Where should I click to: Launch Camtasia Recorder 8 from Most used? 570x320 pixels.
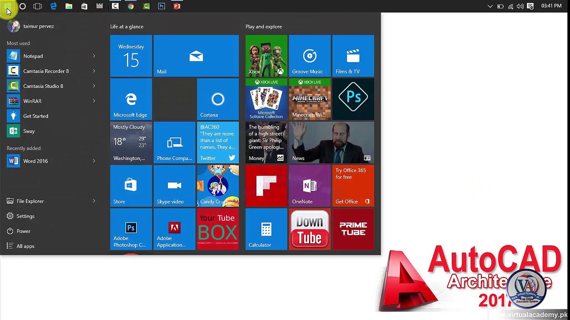point(52,71)
